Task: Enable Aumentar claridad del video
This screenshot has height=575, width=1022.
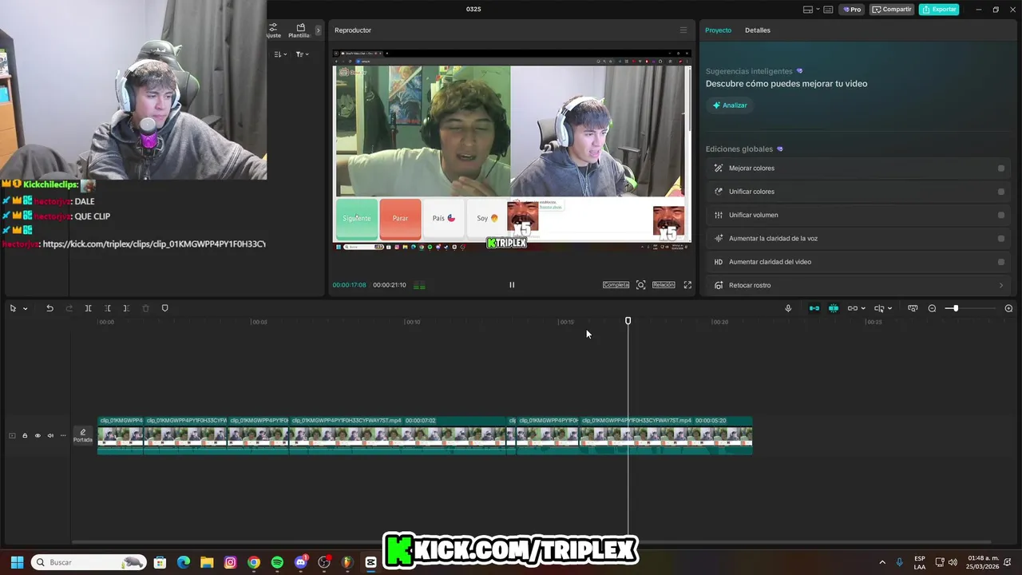Action: [x=1001, y=262]
